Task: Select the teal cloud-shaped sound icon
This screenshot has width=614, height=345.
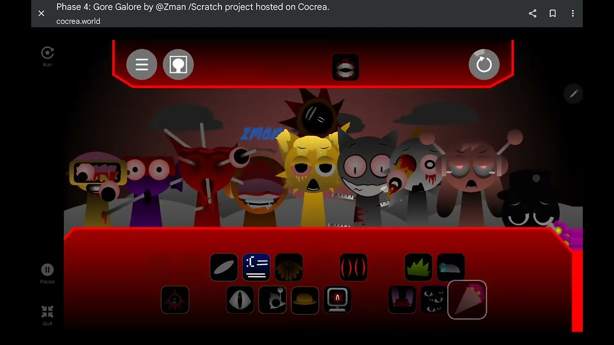Action: coord(451,267)
